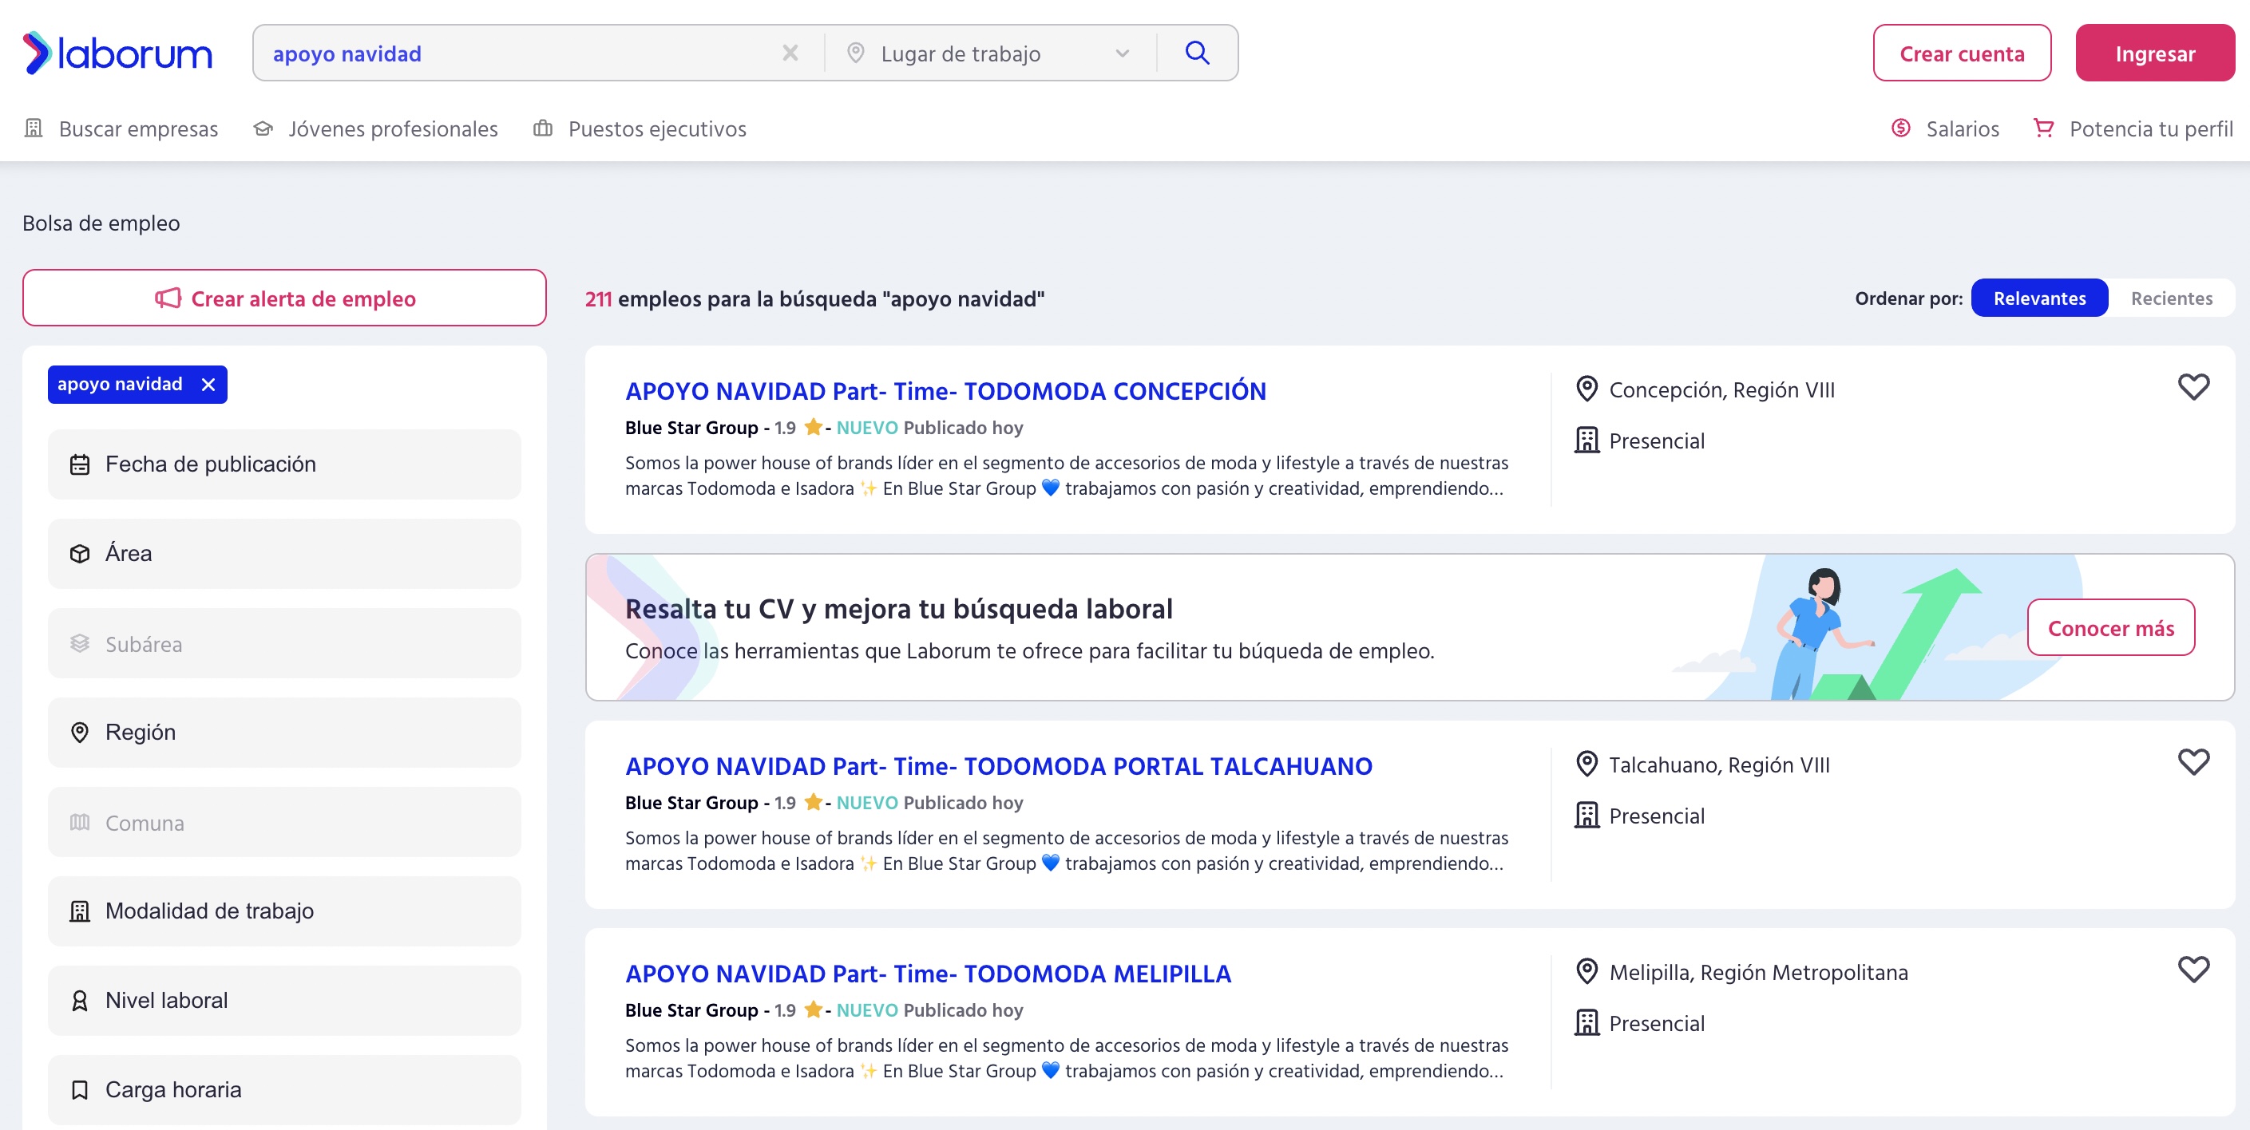Expand the Región filter
This screenshot has width=2250, height=1130.
(x=284, y=733)
